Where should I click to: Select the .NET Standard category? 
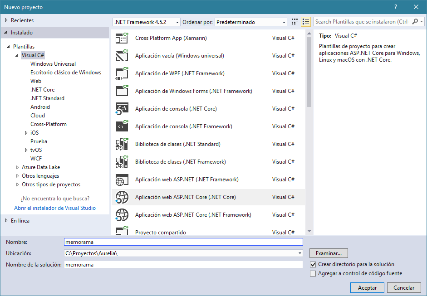tap(47, 98)
